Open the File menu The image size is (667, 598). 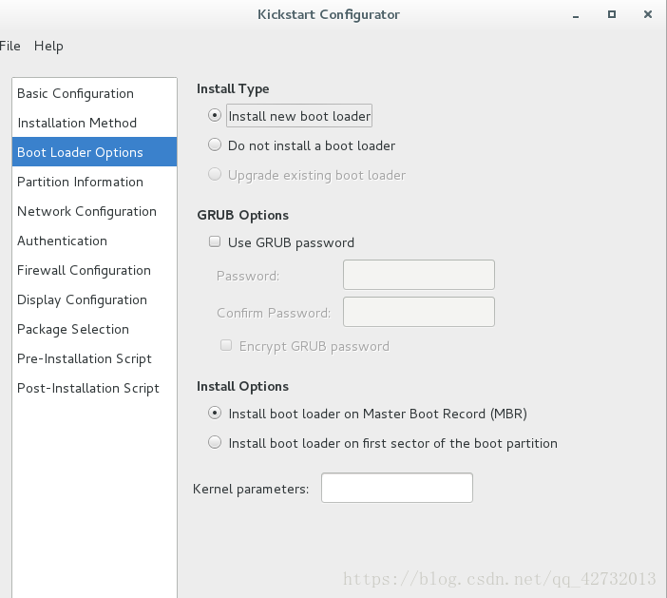(x=10, y=46)
